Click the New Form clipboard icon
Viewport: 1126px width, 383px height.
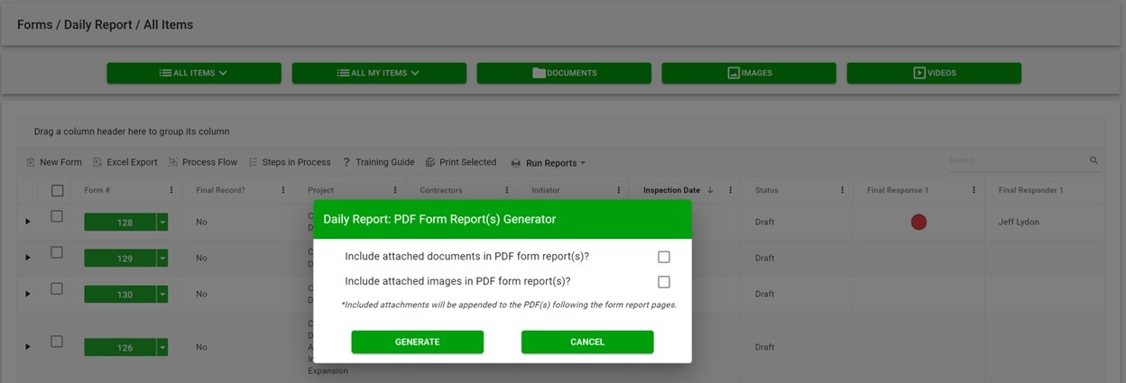click(x=31, y=162)
